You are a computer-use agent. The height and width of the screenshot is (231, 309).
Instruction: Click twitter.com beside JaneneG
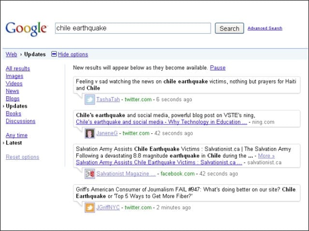(x=136, y=133)
